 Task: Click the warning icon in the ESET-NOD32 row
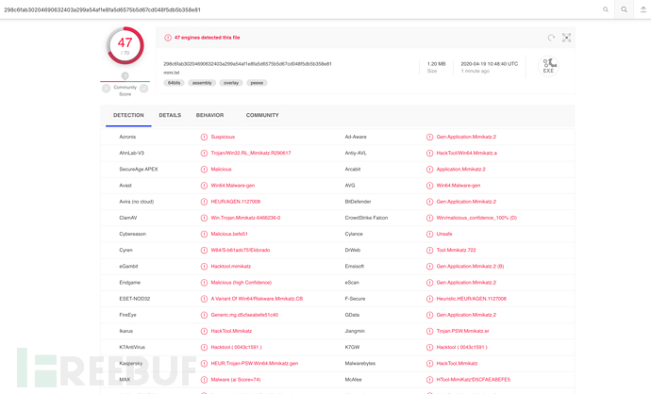pos(204,299)
